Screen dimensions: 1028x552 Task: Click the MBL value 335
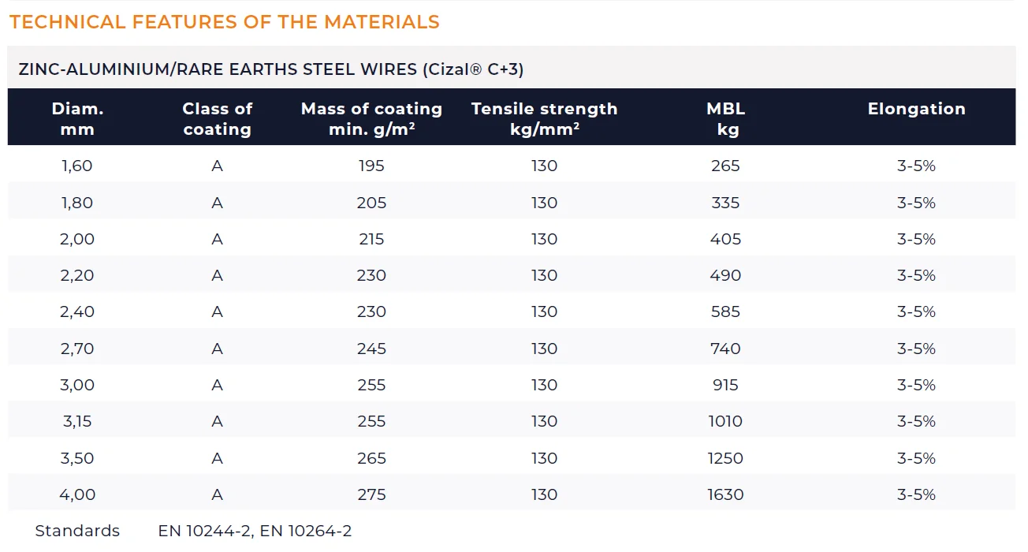(x=725, y=203)
